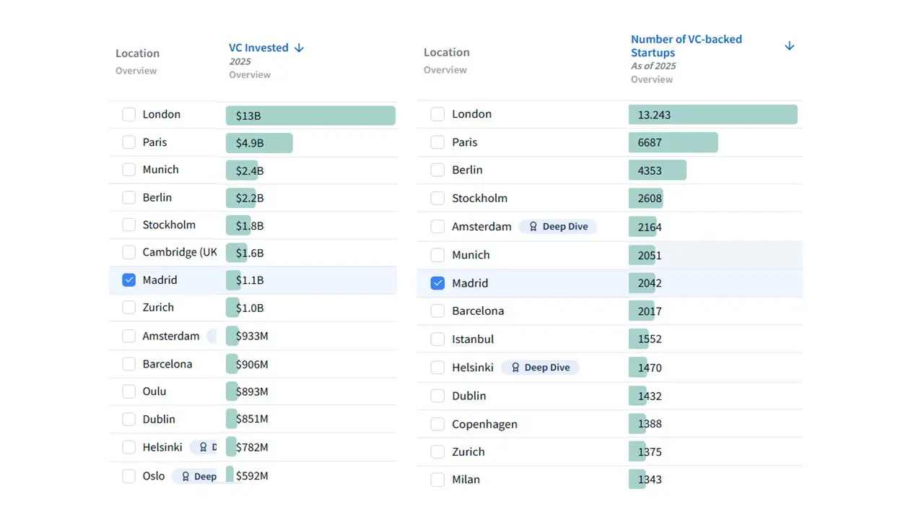Click the Deep Dive ribbon icon next to Oslo

[x=186, y=477]
